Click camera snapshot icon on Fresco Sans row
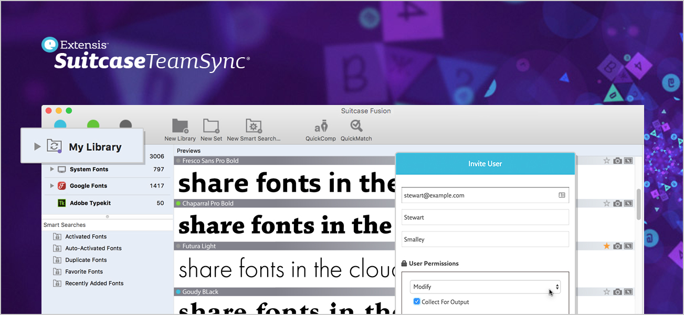The width and height of the screenshot is (684, 315). coord(617,161)
